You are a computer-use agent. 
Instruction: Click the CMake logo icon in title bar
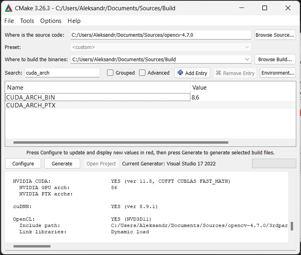(9, 8)
